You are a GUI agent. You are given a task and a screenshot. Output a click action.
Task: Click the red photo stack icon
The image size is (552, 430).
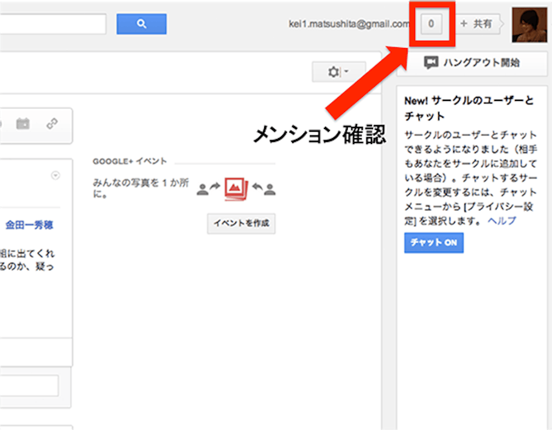[x=236, y=188]
